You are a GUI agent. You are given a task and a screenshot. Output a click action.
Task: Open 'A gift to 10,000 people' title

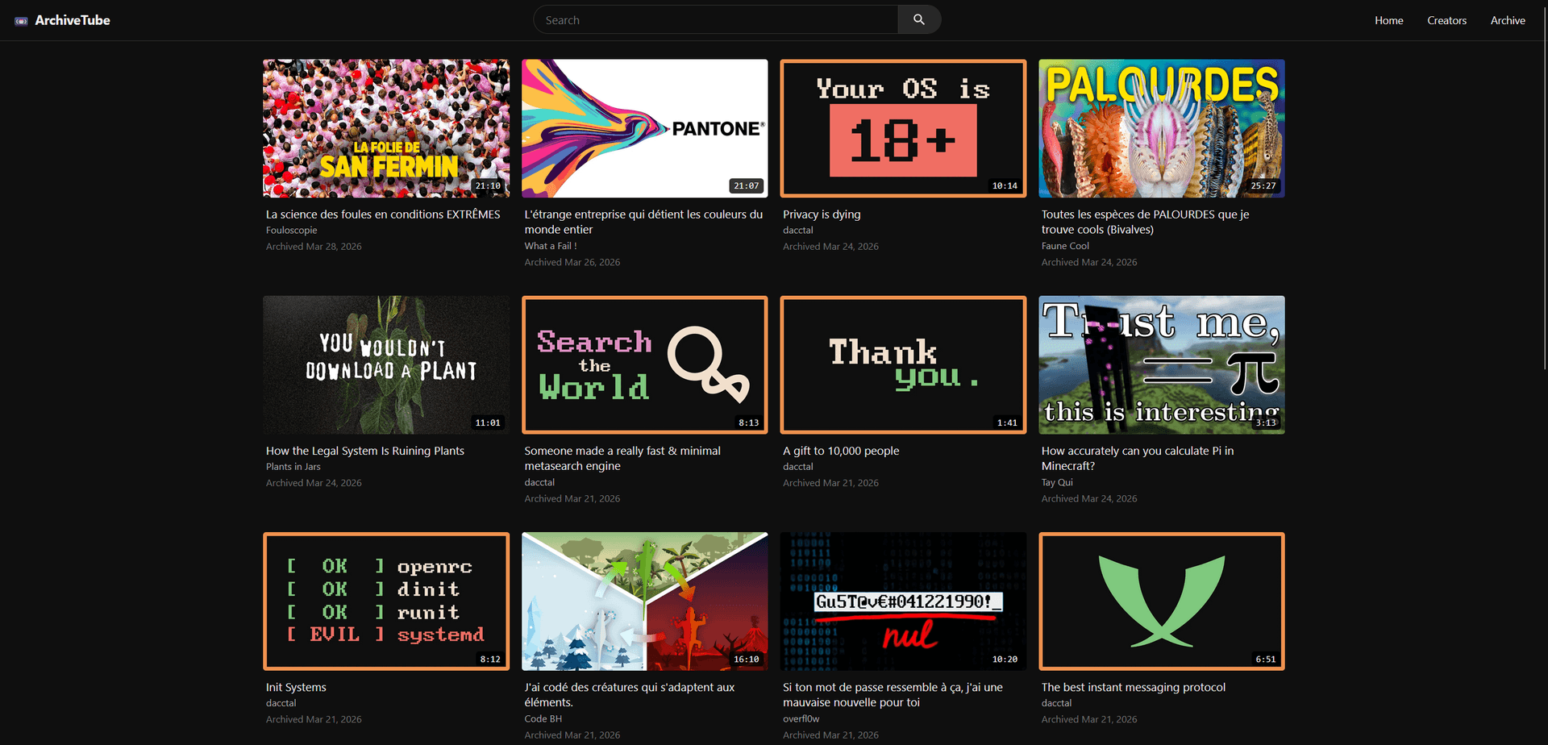(841, 451)
